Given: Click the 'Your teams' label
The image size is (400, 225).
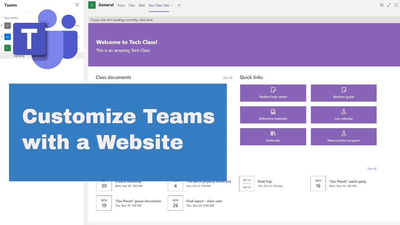Looking at the screenshot, I should click(11, 18).
